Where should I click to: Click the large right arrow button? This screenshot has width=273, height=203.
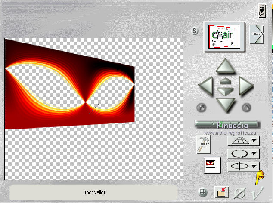pyautogui.click(x=246, y=86)
